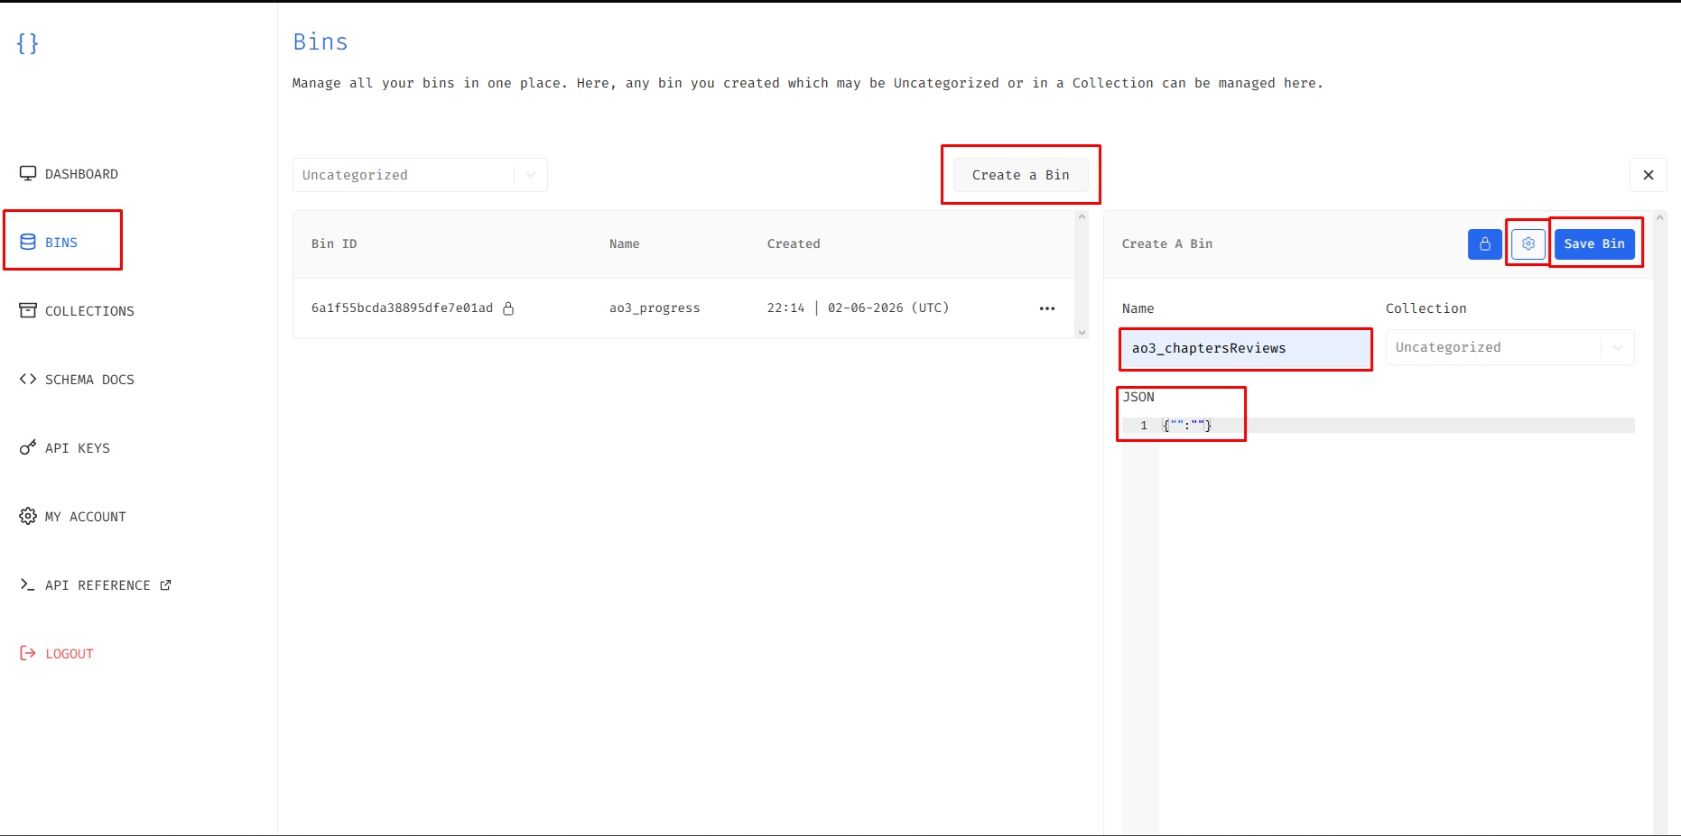The image size is (1681, 836).
Task: Click the Create A Bin panel title
Action: tap(1167, 244)
